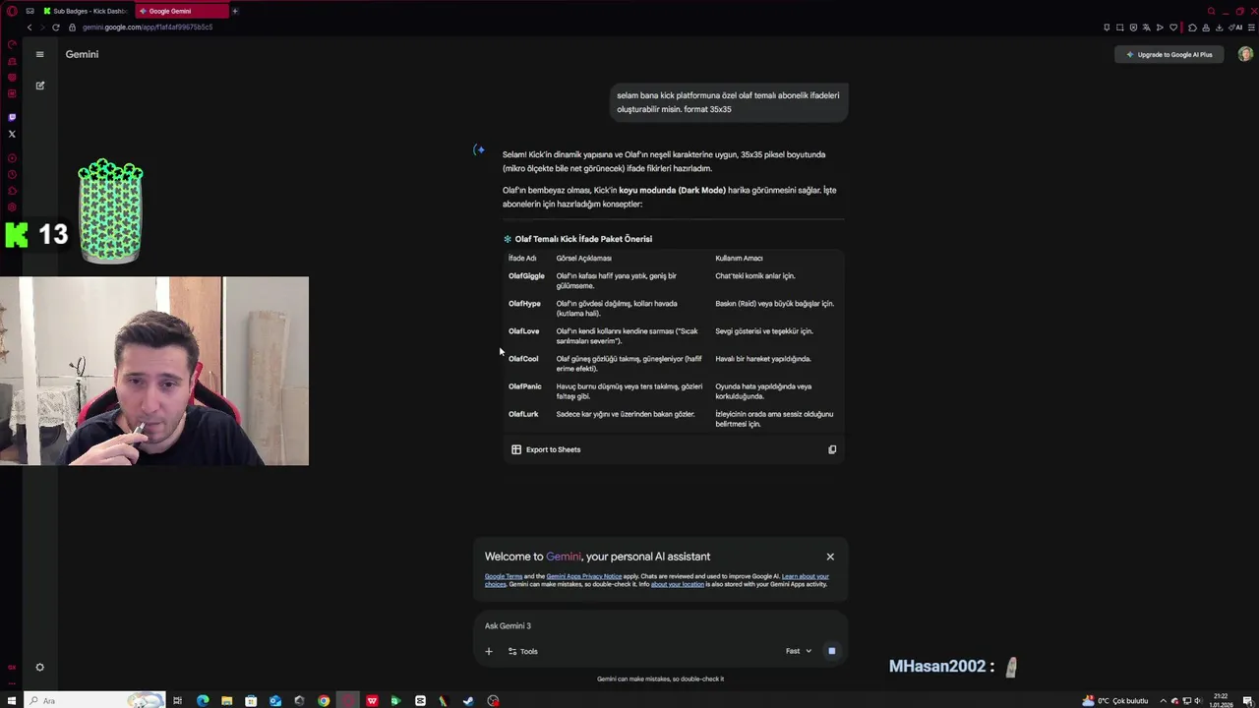
Task: Copy the Olaf table with copy icon
Action: tap(832, 449)
